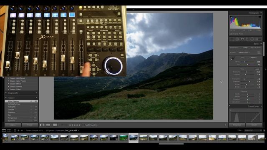Select the Red Eye Correction tool
Image resolution: width=267 pixels, height=150 pixels.
click(x=242, y=39)
